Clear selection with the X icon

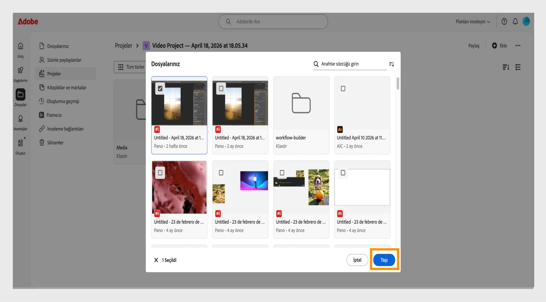point(156,260)
